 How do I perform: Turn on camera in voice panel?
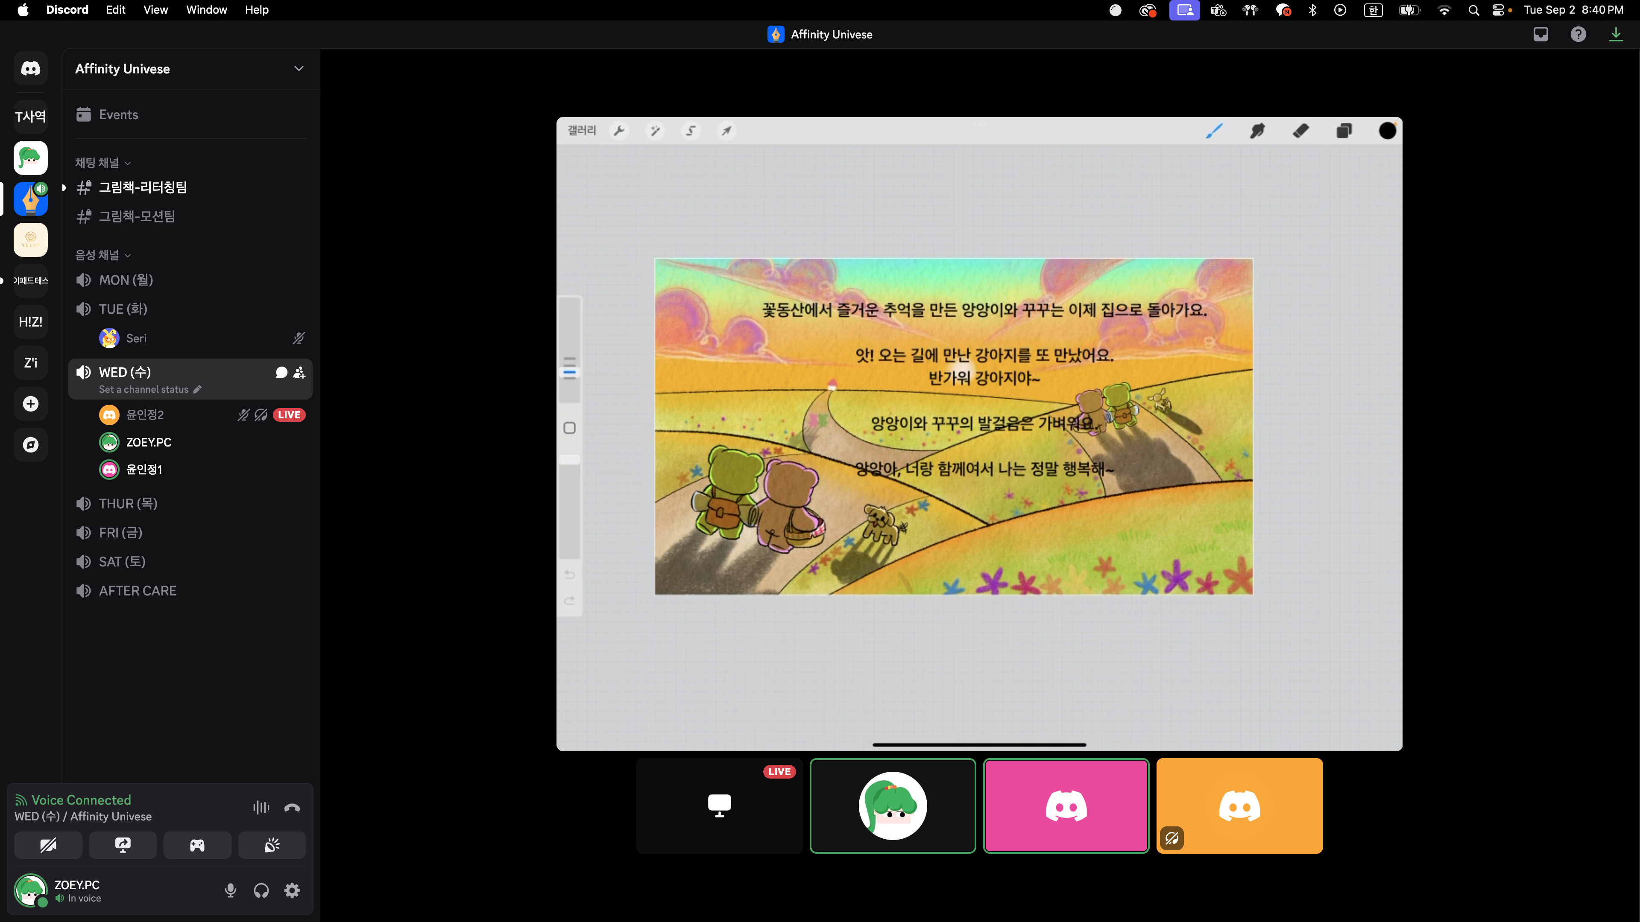point(48,845)
